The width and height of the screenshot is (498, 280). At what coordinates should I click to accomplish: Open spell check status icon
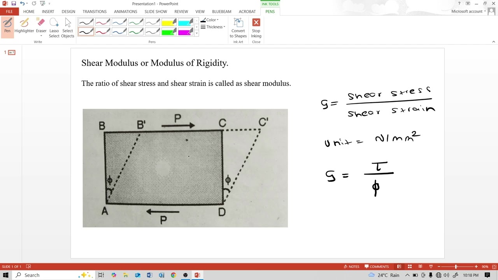[x=28, y=266]
